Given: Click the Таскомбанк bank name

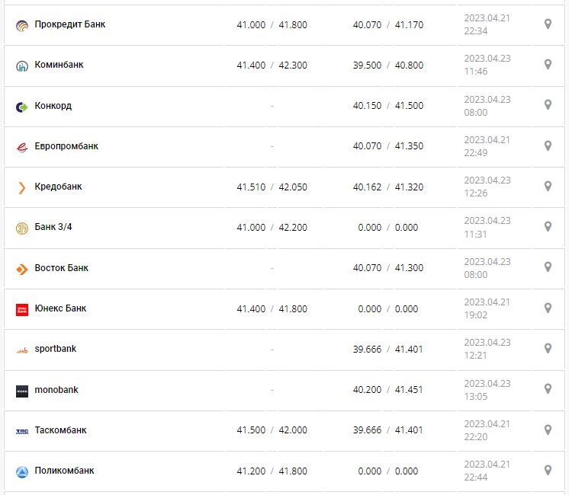Looking at the screenshot, I should [x=61, y=430].
